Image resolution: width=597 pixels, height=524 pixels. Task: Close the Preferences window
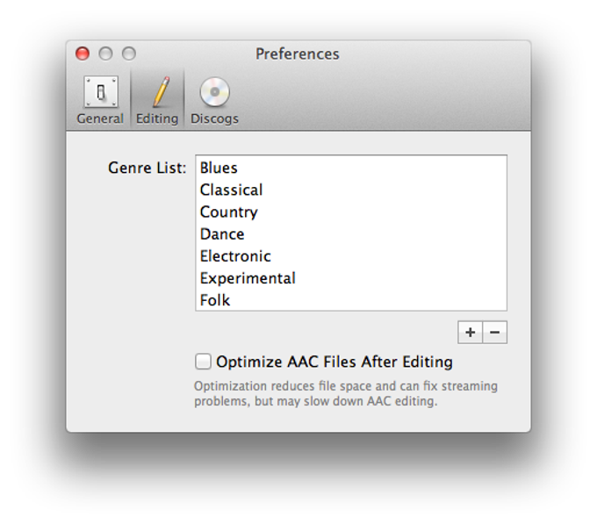(83, 54)
